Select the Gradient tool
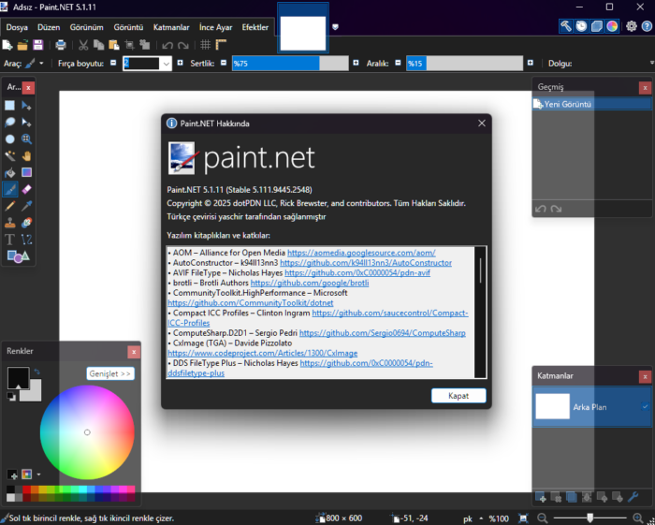This screenshot has height=525, width=655. pos(26,172)
